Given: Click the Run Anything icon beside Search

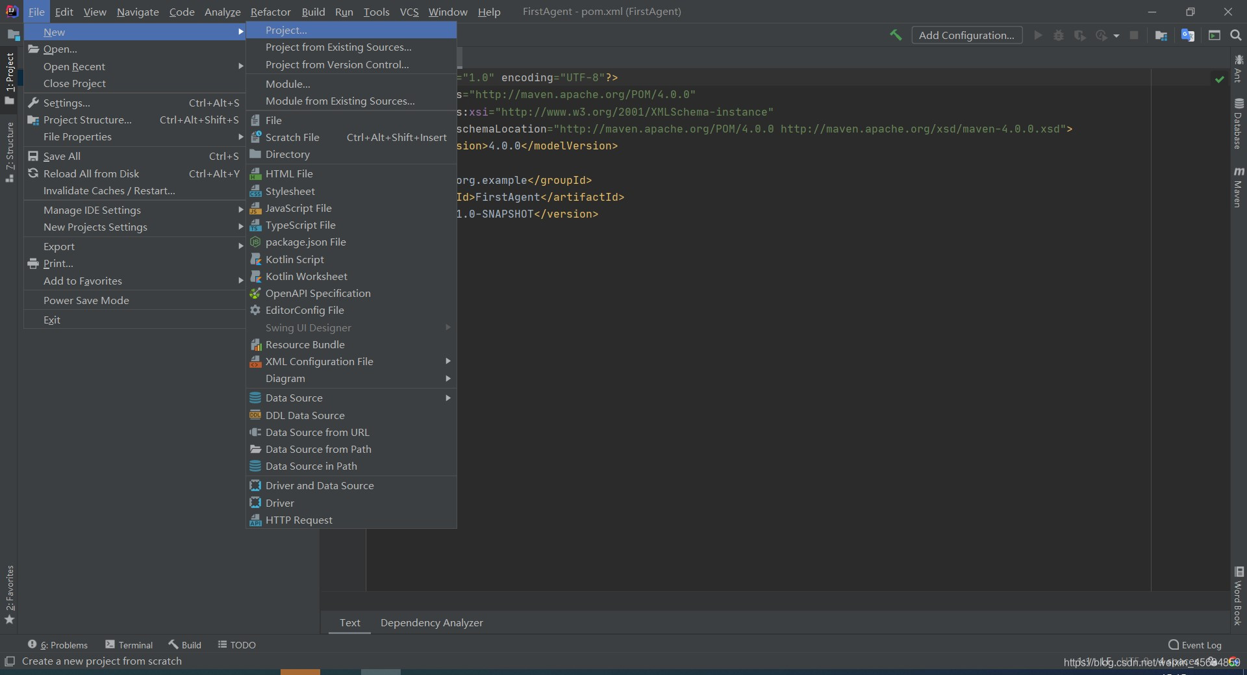Looking at the screenshot, I should pos(1215,35).
